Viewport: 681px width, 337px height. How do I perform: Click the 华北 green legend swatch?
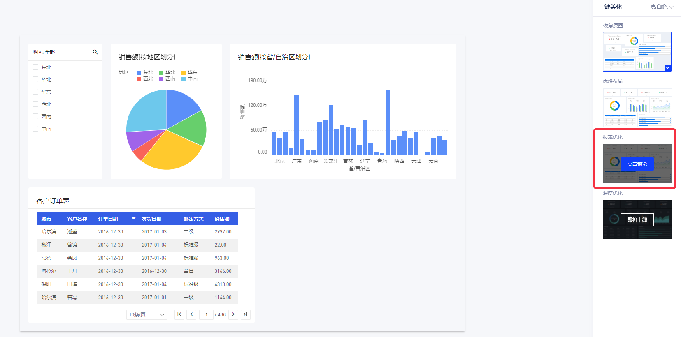point(161,73)
